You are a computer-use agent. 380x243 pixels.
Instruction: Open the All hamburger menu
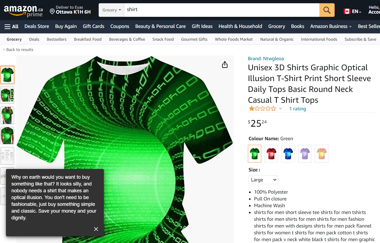[x=11, y=27]
